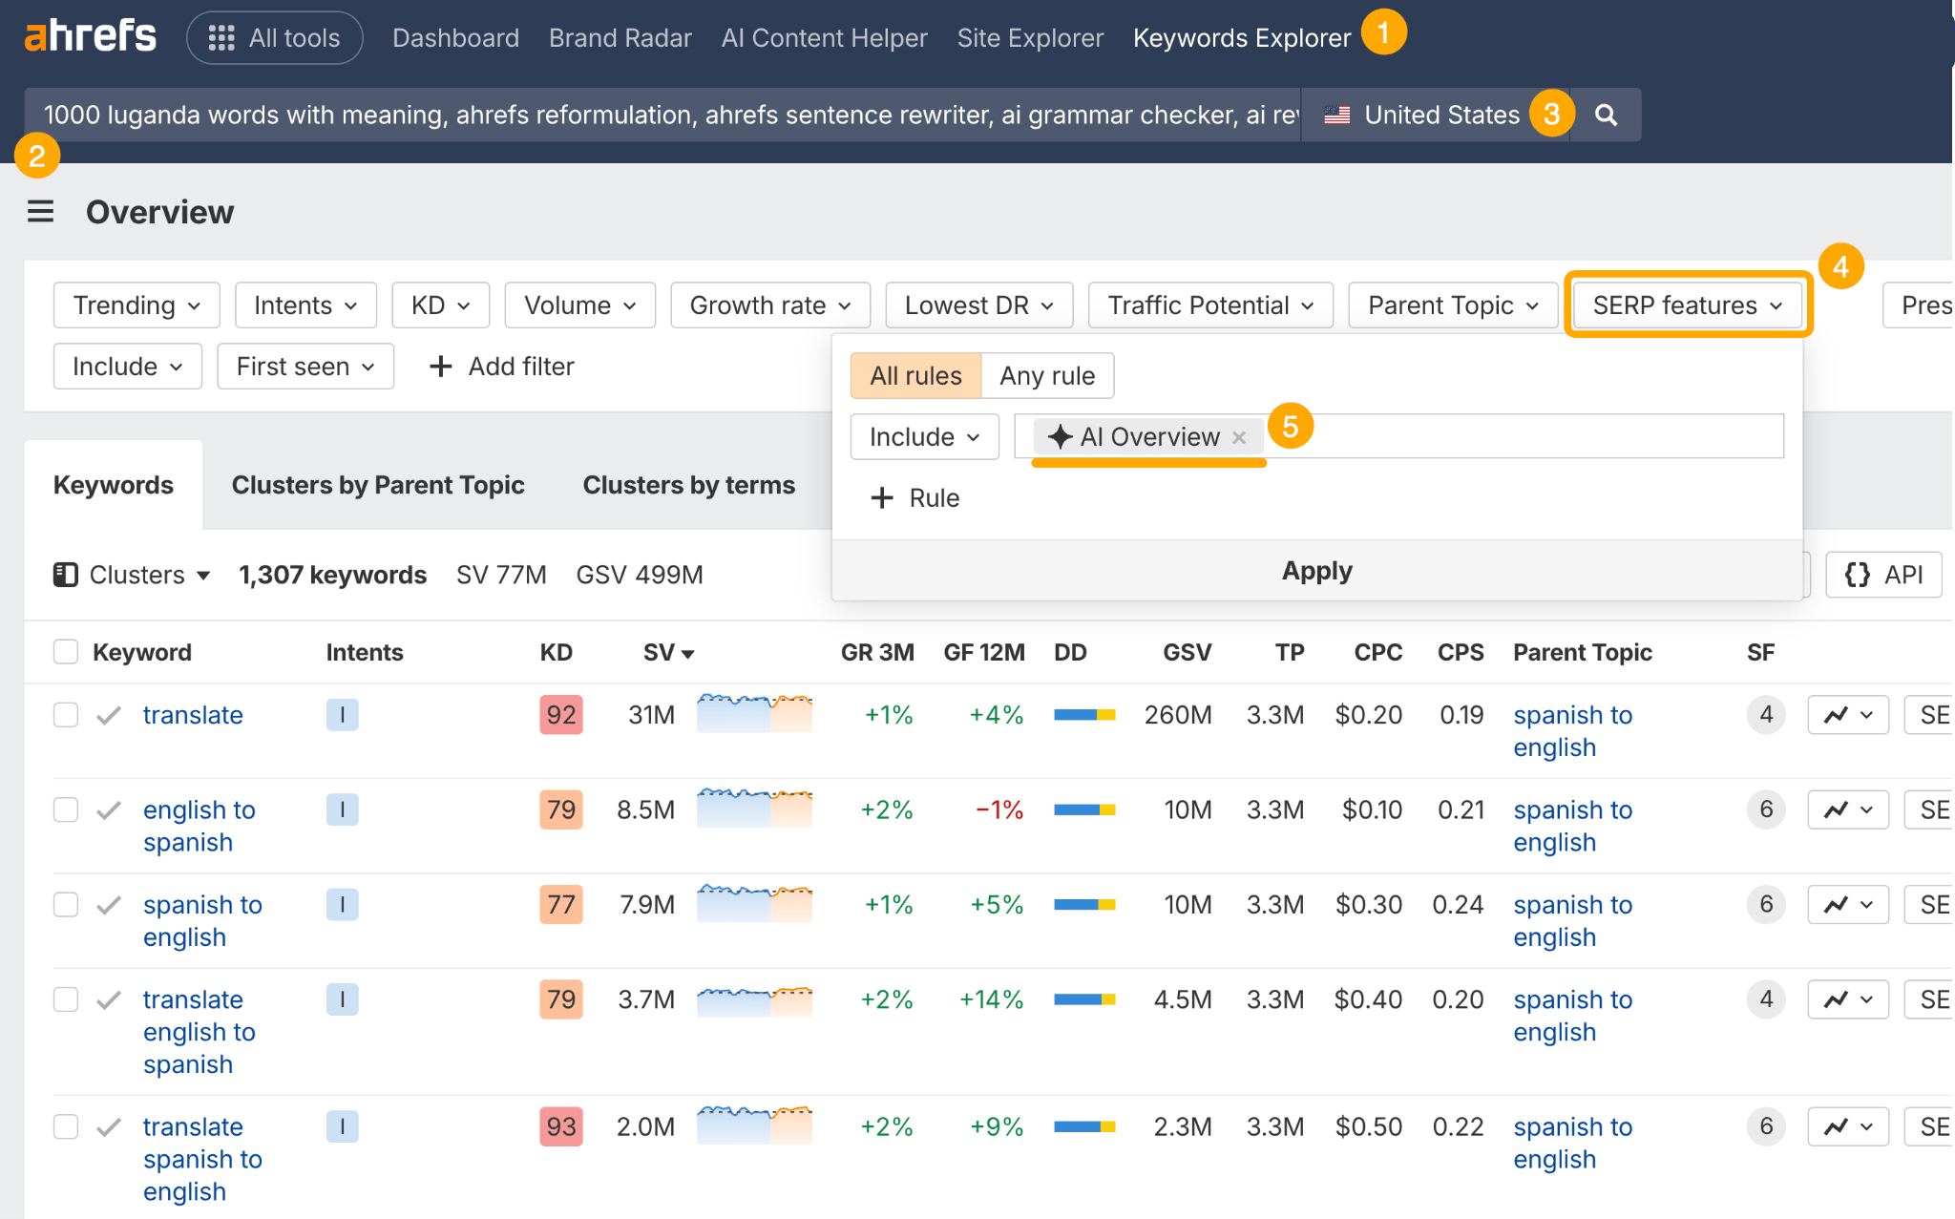Image resolution: width=1955 pixels, height=1219 pixels.
Task: Remove the AI Overview filter chip
Action: [x=1239, y=436]
